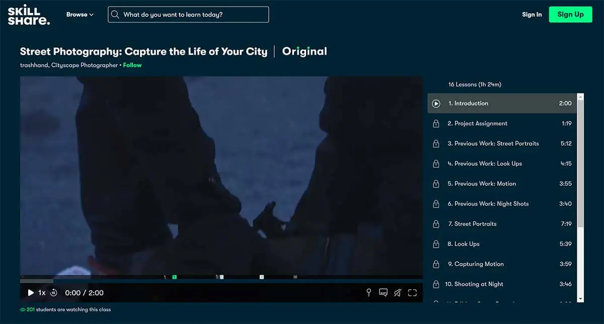Click the lesson list scrollbar thumb

pyautogui.click(x=580, y=163)
